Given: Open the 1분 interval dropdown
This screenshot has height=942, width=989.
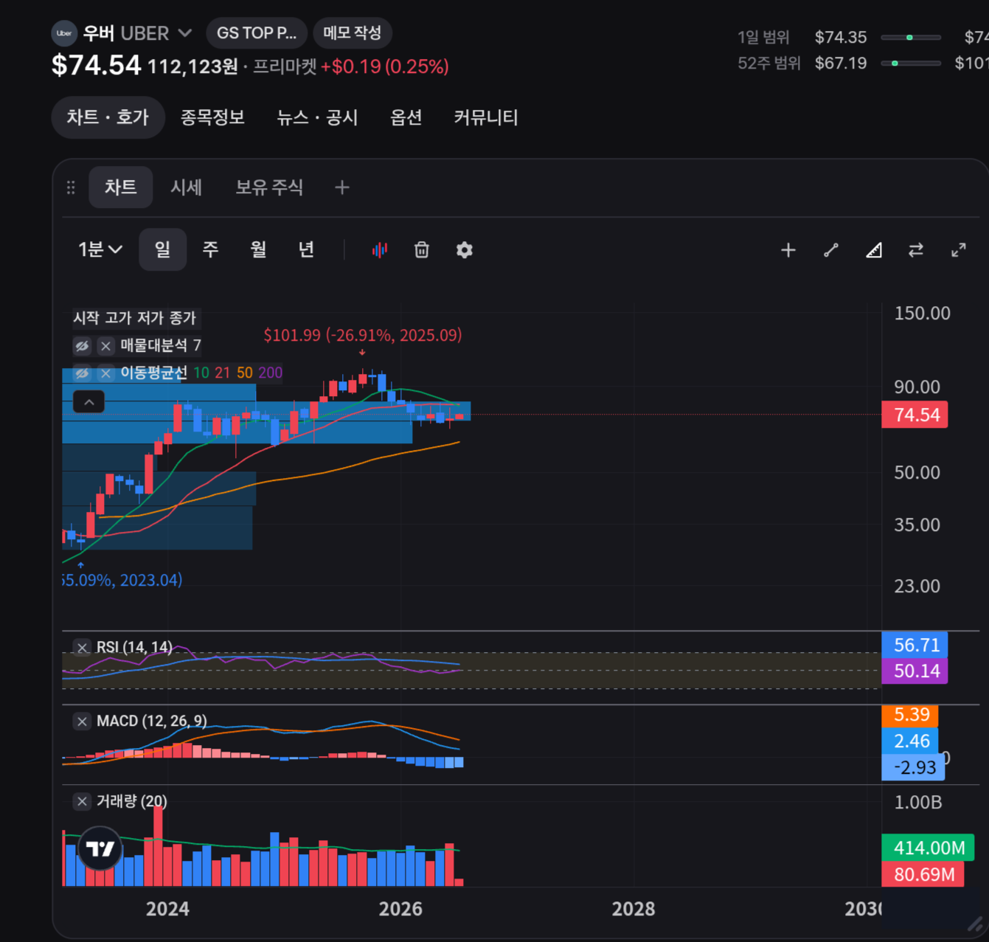Looking at the screenshot, I should coord(100,249).
